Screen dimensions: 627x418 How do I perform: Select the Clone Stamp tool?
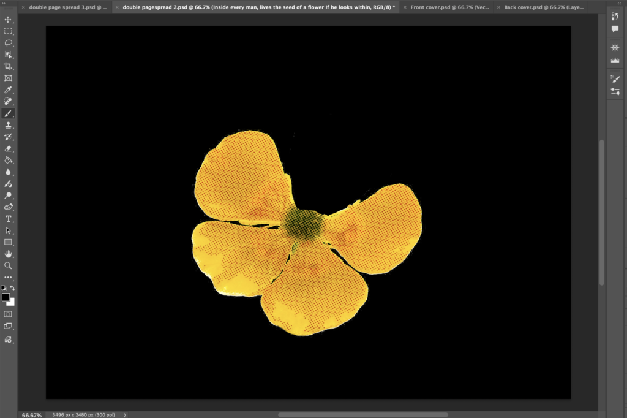pyautogui.click(x=9, y=125)
